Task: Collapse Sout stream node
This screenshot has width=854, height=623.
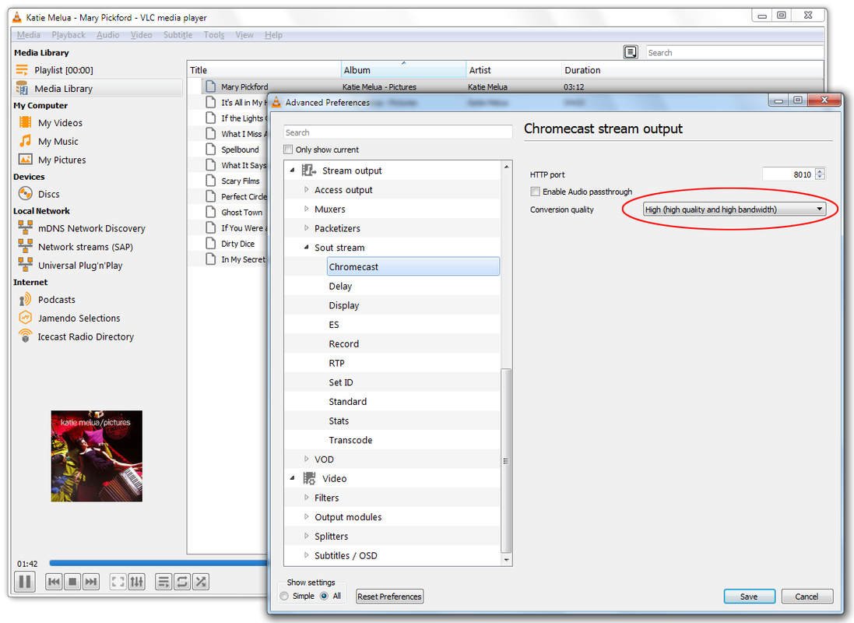Action: (x=306, y=248)
